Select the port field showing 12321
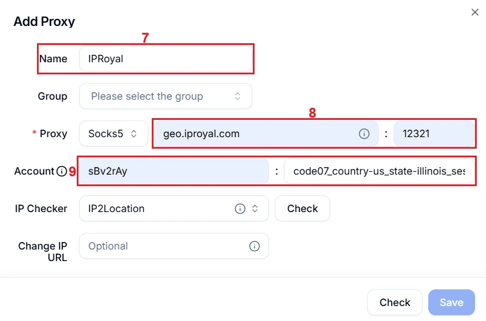The height and width of the screenshot is (321, 486). pos(433,134)
